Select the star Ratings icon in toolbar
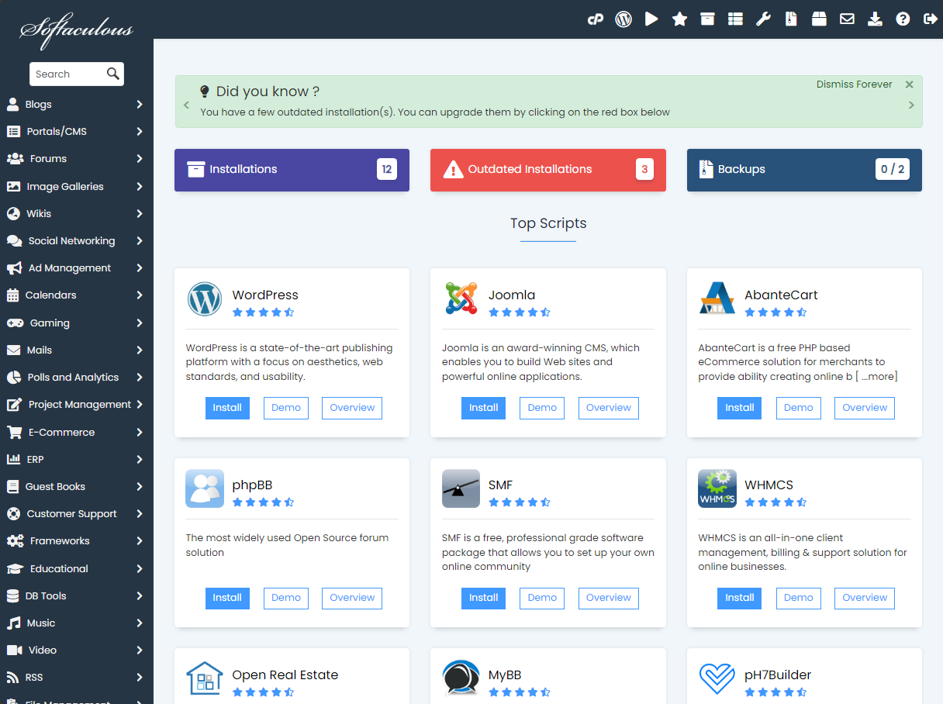This screenshot has height=704, width=943. coord(679,18)
